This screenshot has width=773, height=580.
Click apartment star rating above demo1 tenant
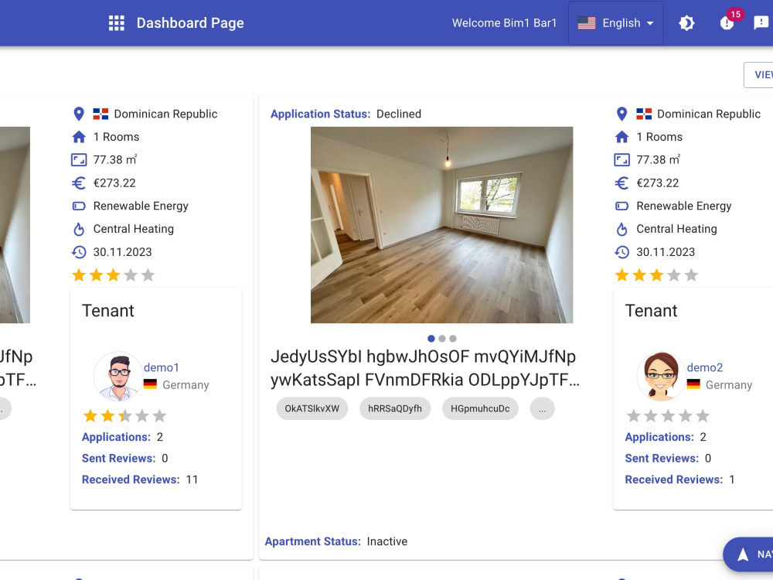(114, 275)
